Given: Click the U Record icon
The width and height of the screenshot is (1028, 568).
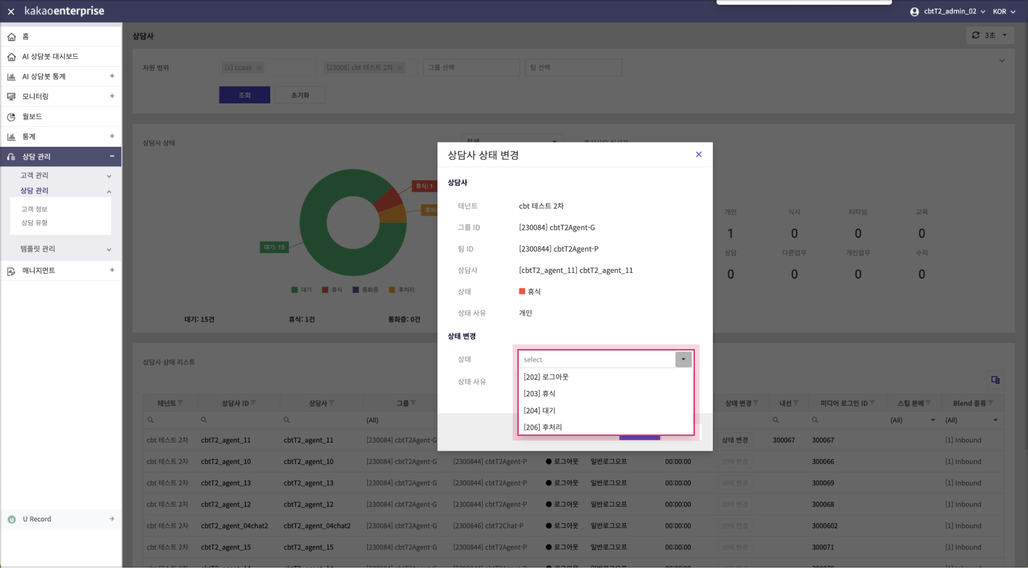Looking at the screenshot, I should [x=11, y=519].
